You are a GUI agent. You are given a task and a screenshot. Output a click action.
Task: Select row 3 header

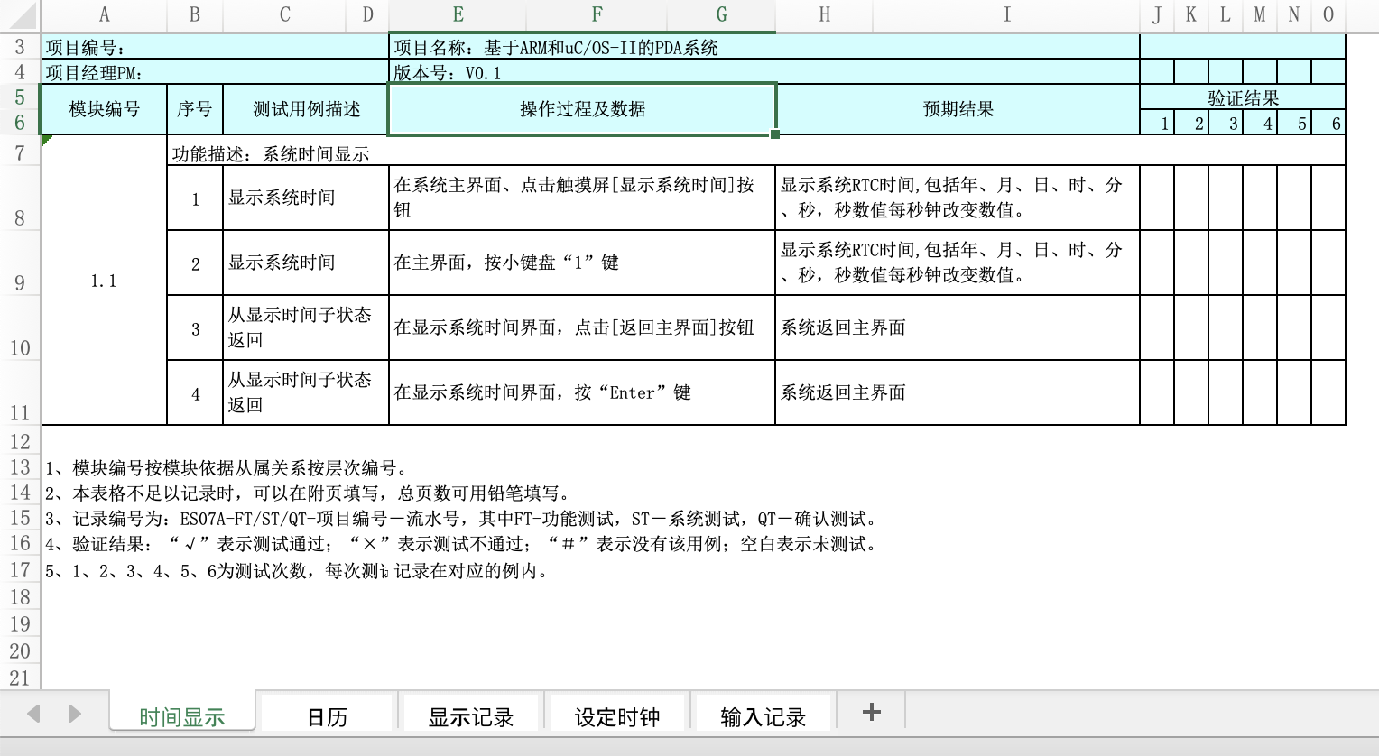pos(20,47)
